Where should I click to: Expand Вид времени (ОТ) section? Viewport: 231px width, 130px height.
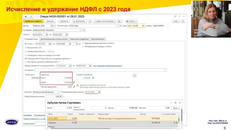[x=33, y=48]
